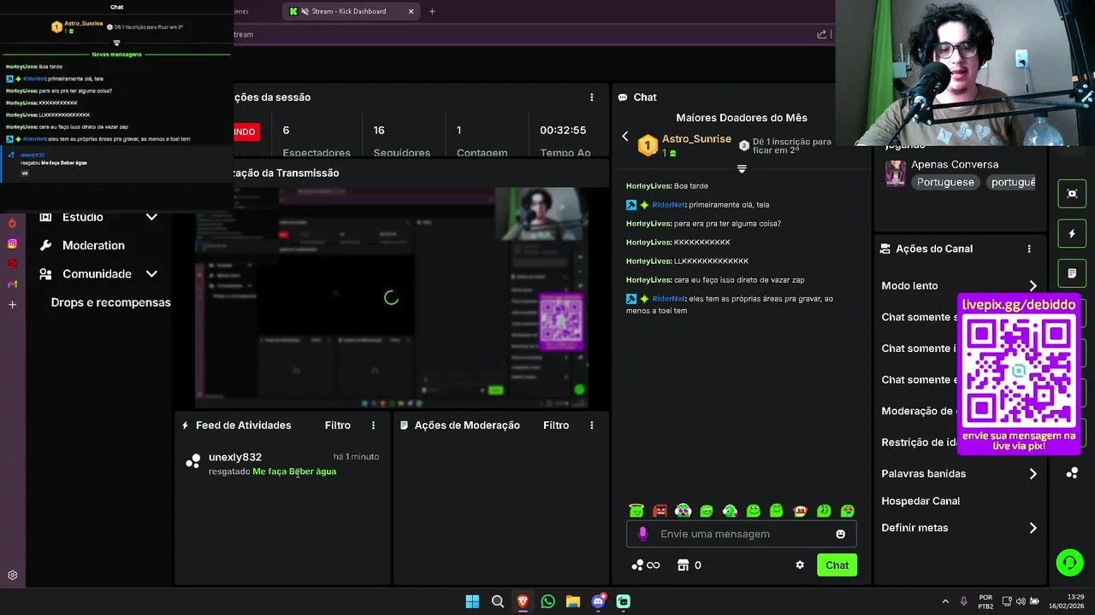The width and height of the screenshot is (1095, 615).
Task: Open WhatsApp from the taskbar
Action: (547, 601)
